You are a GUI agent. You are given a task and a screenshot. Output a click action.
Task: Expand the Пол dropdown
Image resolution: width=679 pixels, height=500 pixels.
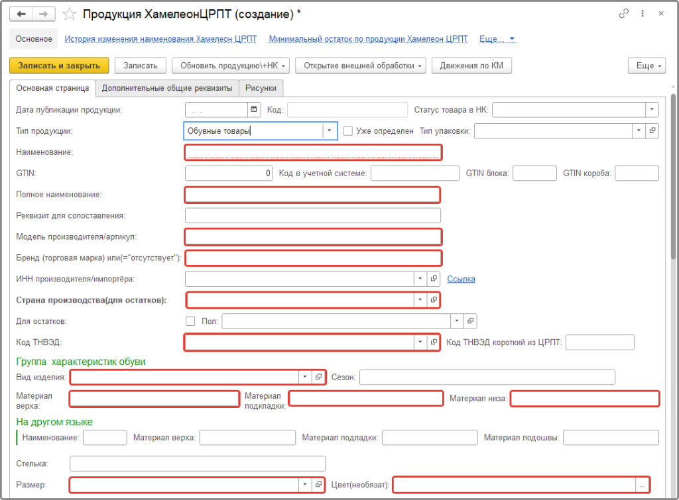coord(457,321)
